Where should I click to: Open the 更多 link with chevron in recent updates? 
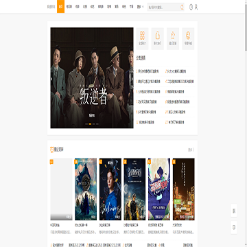[x=191, y=150]
